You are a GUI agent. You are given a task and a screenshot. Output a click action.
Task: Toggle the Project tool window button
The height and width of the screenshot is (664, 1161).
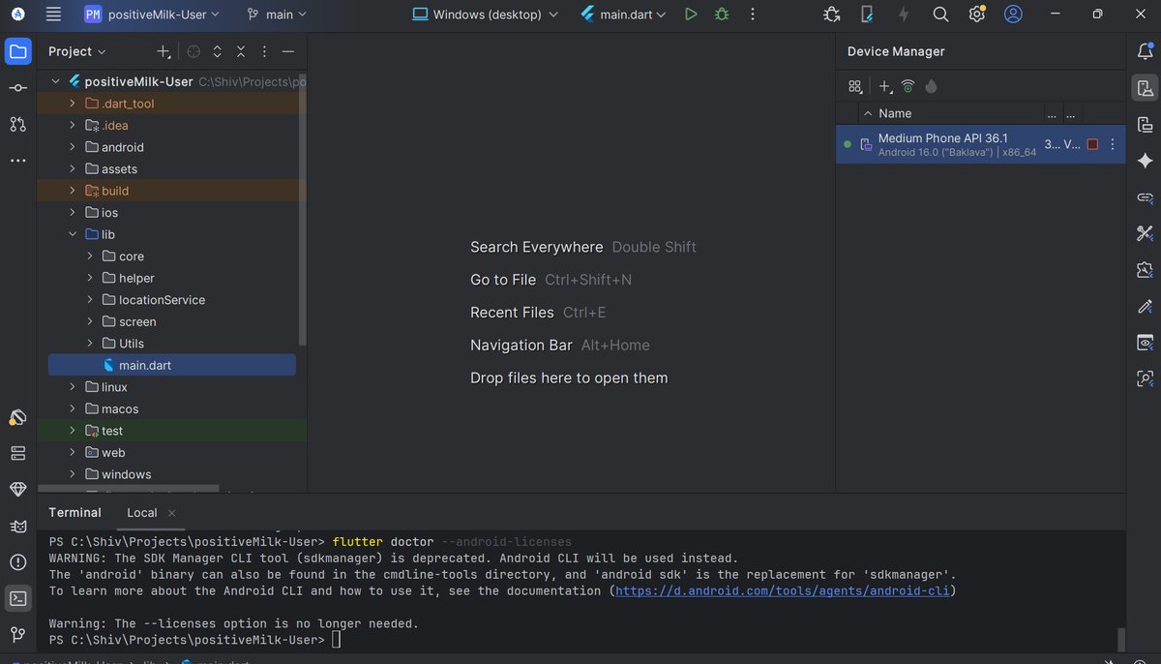pos(17,51)
